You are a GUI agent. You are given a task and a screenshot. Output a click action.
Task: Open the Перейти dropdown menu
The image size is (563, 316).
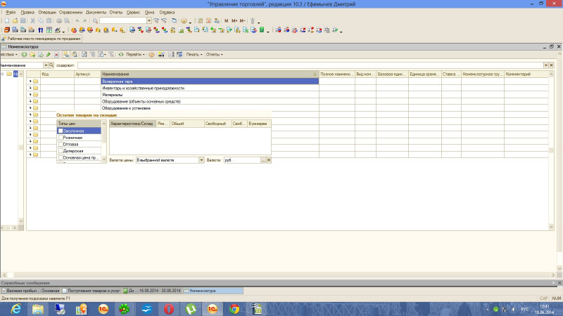[x=135, y=55]
